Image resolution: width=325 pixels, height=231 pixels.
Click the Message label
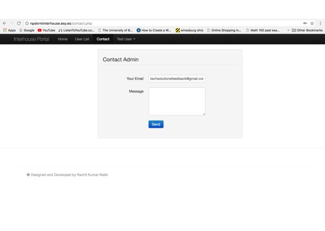[x=136, y=91]
